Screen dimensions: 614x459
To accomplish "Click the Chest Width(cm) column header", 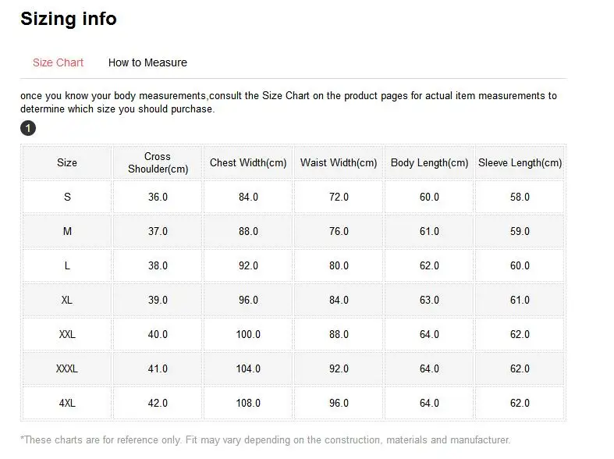I will [248, 162].
